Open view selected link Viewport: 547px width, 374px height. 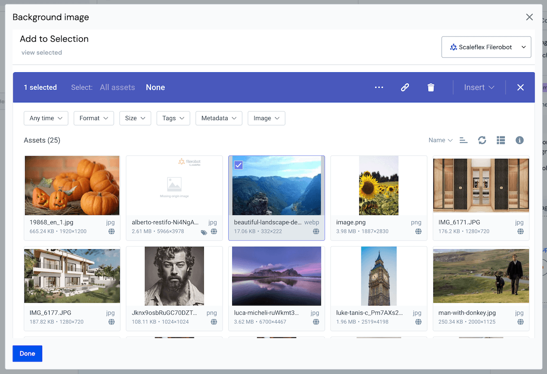(41, 53)
